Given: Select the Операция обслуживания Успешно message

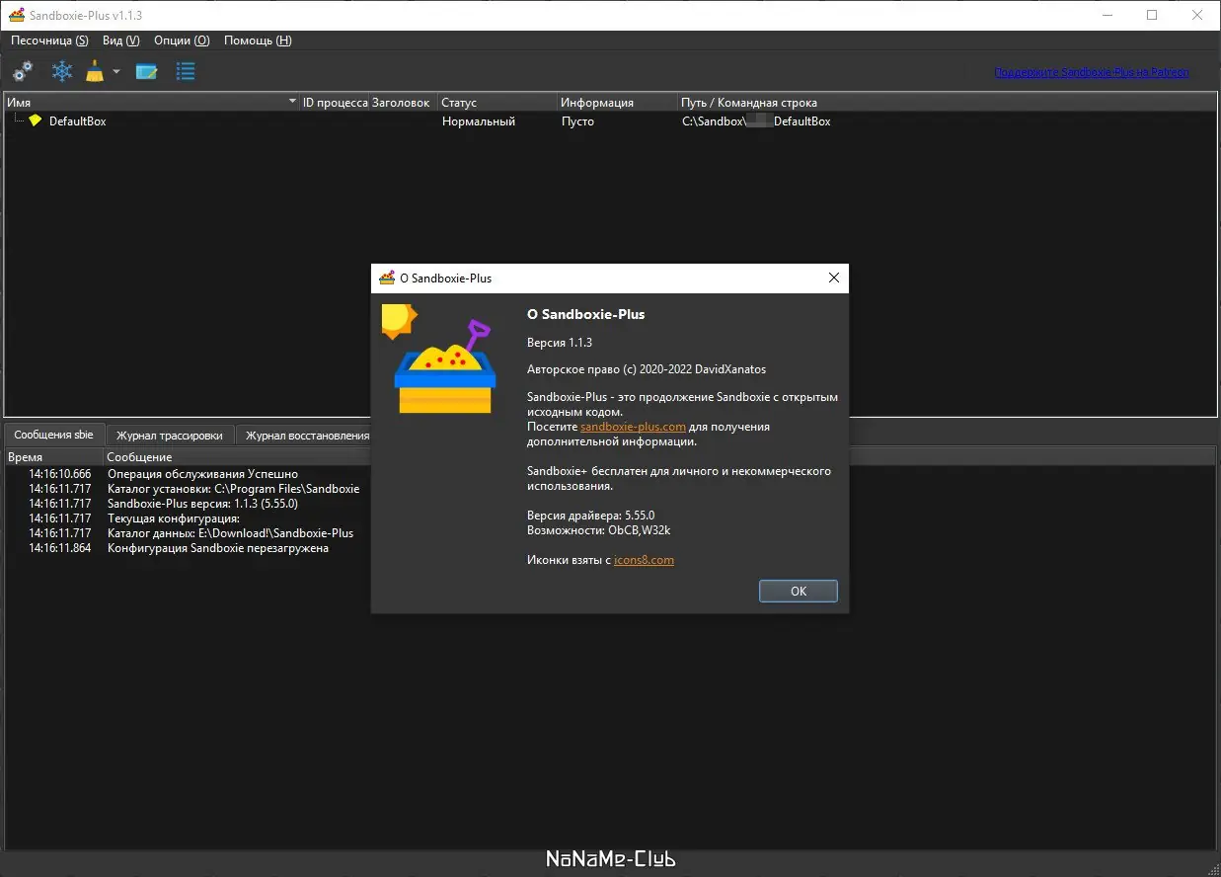Looking at the screenshot, I should click(202, 474).
